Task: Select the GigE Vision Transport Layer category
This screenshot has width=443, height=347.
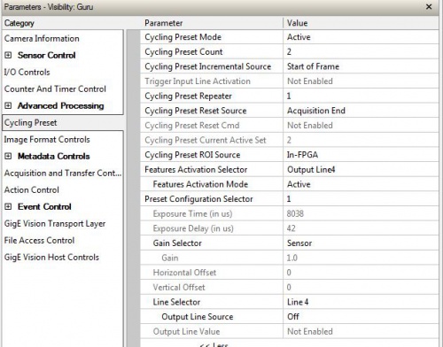Action: click(x=55, y=223)
